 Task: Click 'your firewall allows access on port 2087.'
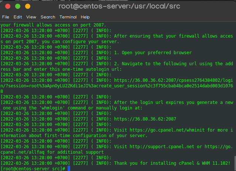click(x=53, y=25)
